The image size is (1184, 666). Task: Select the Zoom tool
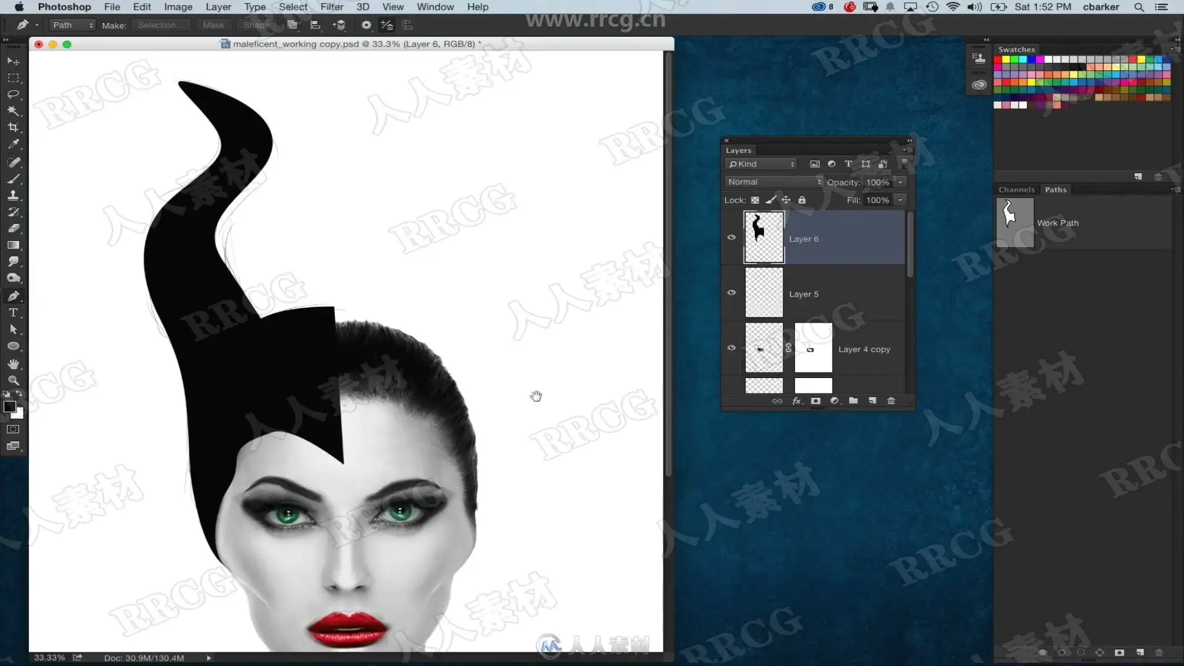[x=13, y=380]
